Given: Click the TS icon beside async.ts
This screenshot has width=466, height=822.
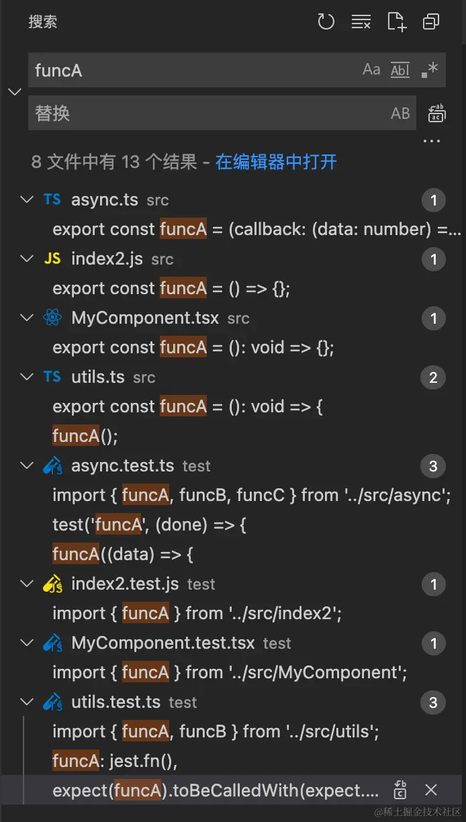Looking at the screenshot, I should (52, 199).
